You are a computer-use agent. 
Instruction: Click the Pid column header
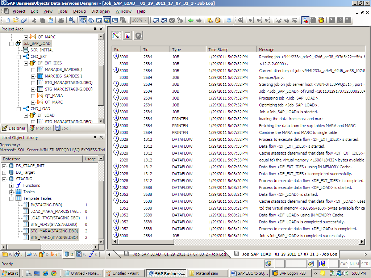[126, 50]
